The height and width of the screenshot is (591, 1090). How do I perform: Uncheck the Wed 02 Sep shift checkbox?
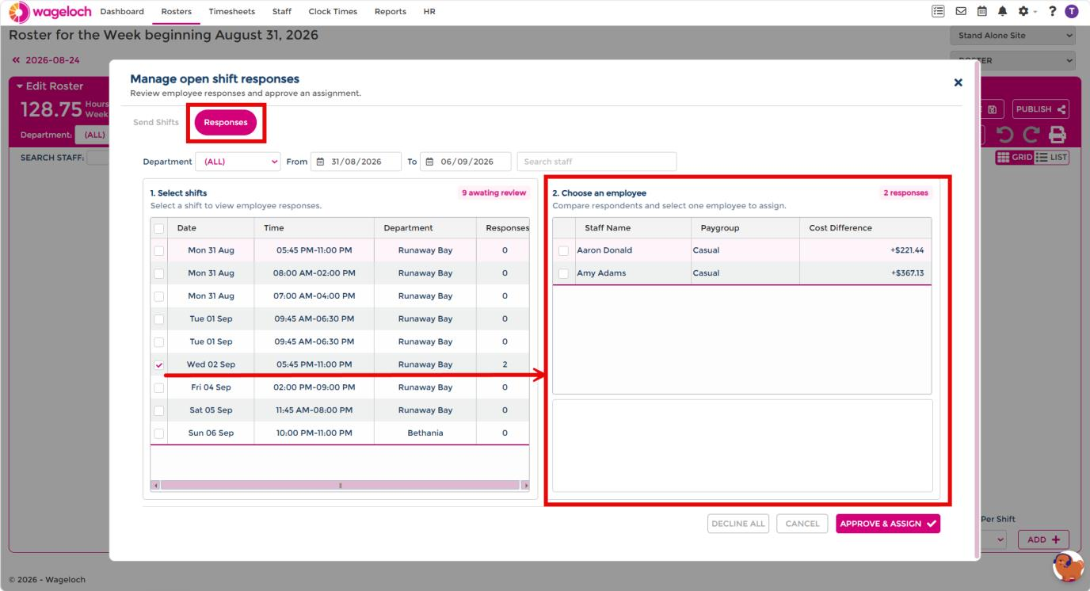tap(159, 364)
